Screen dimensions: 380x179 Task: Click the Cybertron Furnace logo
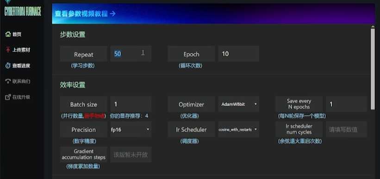(x=23, y=10)
